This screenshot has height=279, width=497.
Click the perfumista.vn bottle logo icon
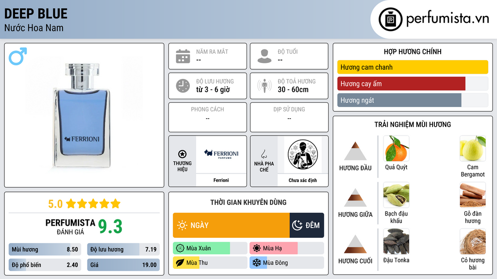pyautogui.click(x=390, y=19)
